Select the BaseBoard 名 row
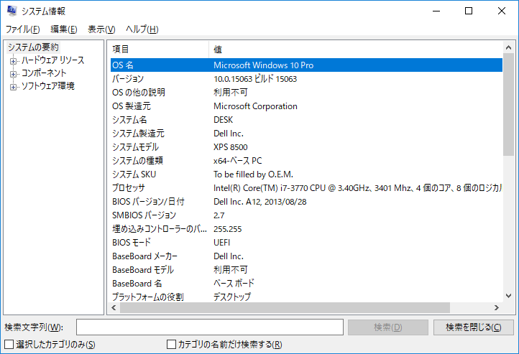This screenshot has width=519, height=354. [306, 283]
